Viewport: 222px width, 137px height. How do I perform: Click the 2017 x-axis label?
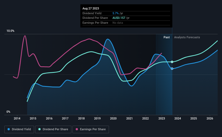[x=65, y=118]
